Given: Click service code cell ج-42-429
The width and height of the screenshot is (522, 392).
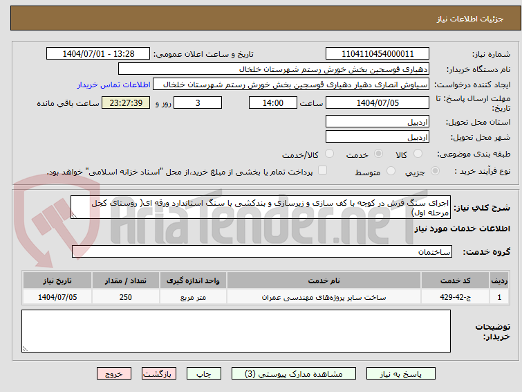Looking at the screenshot, I should pyautogui.click(x=455, y=297).
